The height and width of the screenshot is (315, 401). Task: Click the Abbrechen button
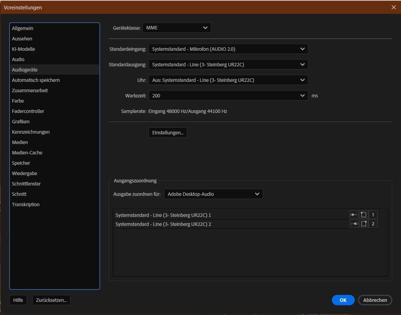(x=375, y=300)
